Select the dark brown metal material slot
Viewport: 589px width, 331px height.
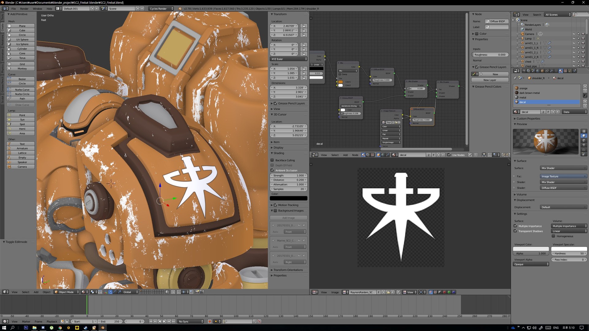tap(529, 93)
